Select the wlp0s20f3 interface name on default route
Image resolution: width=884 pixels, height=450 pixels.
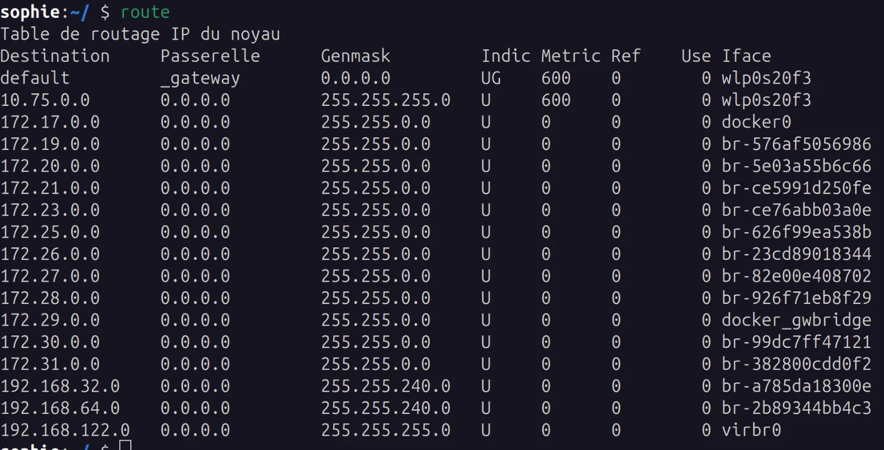(x=766, y=78)
